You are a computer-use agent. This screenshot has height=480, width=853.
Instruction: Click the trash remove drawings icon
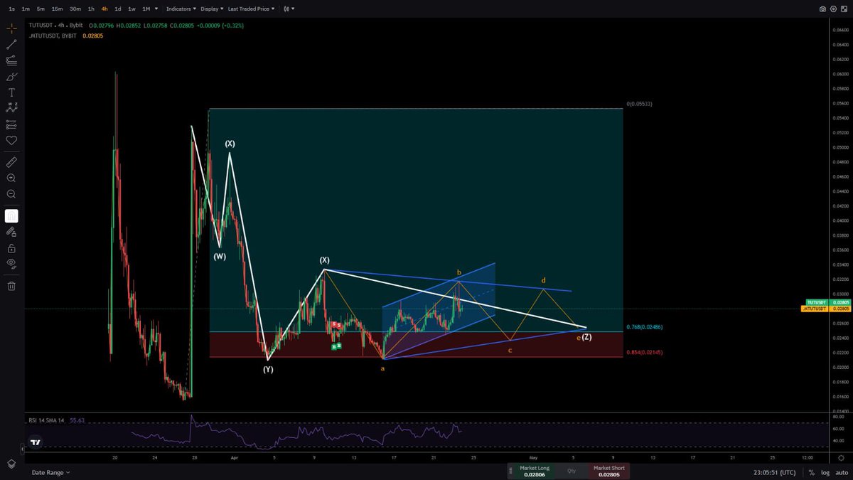point(11,286)
